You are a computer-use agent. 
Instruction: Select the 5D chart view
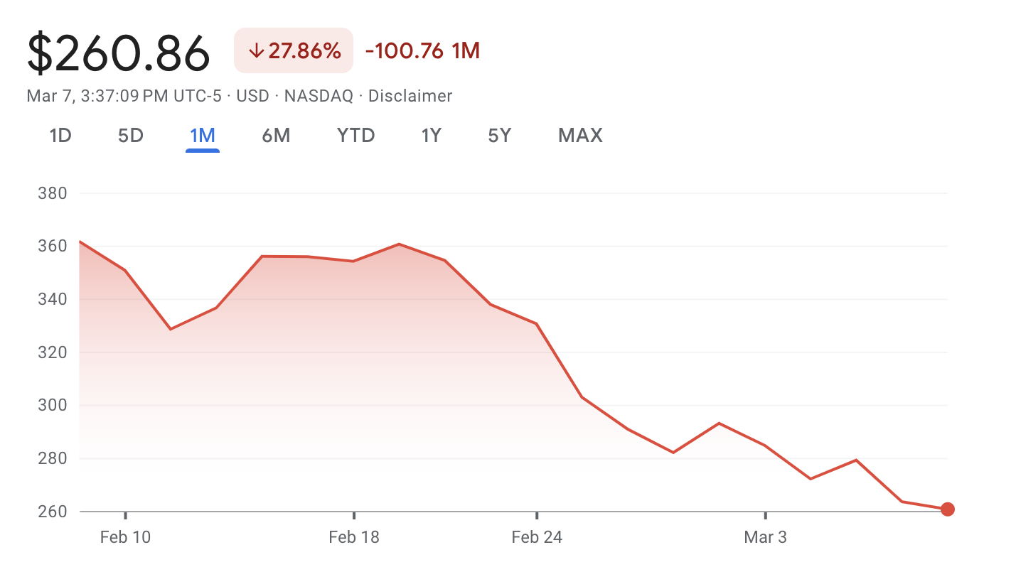(131, 135)
